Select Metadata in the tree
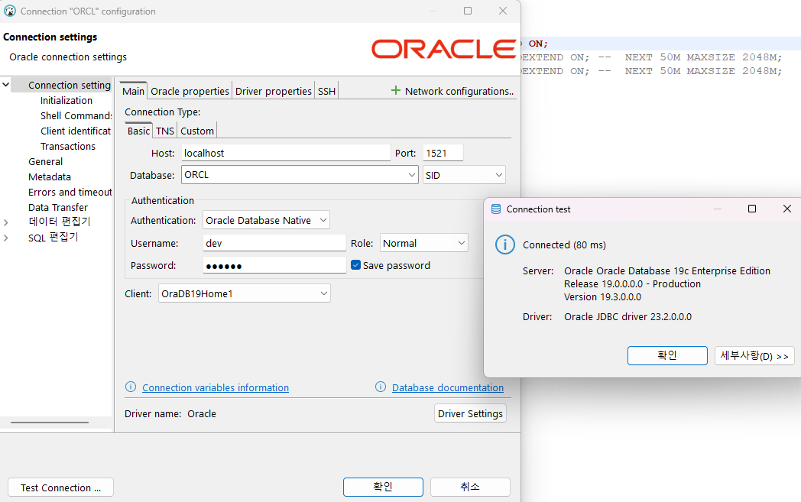Screen dimensions: 801x502 point(50,177)
